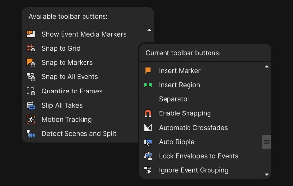Click up arrow of current buttons scrollbar

(267, 67)
